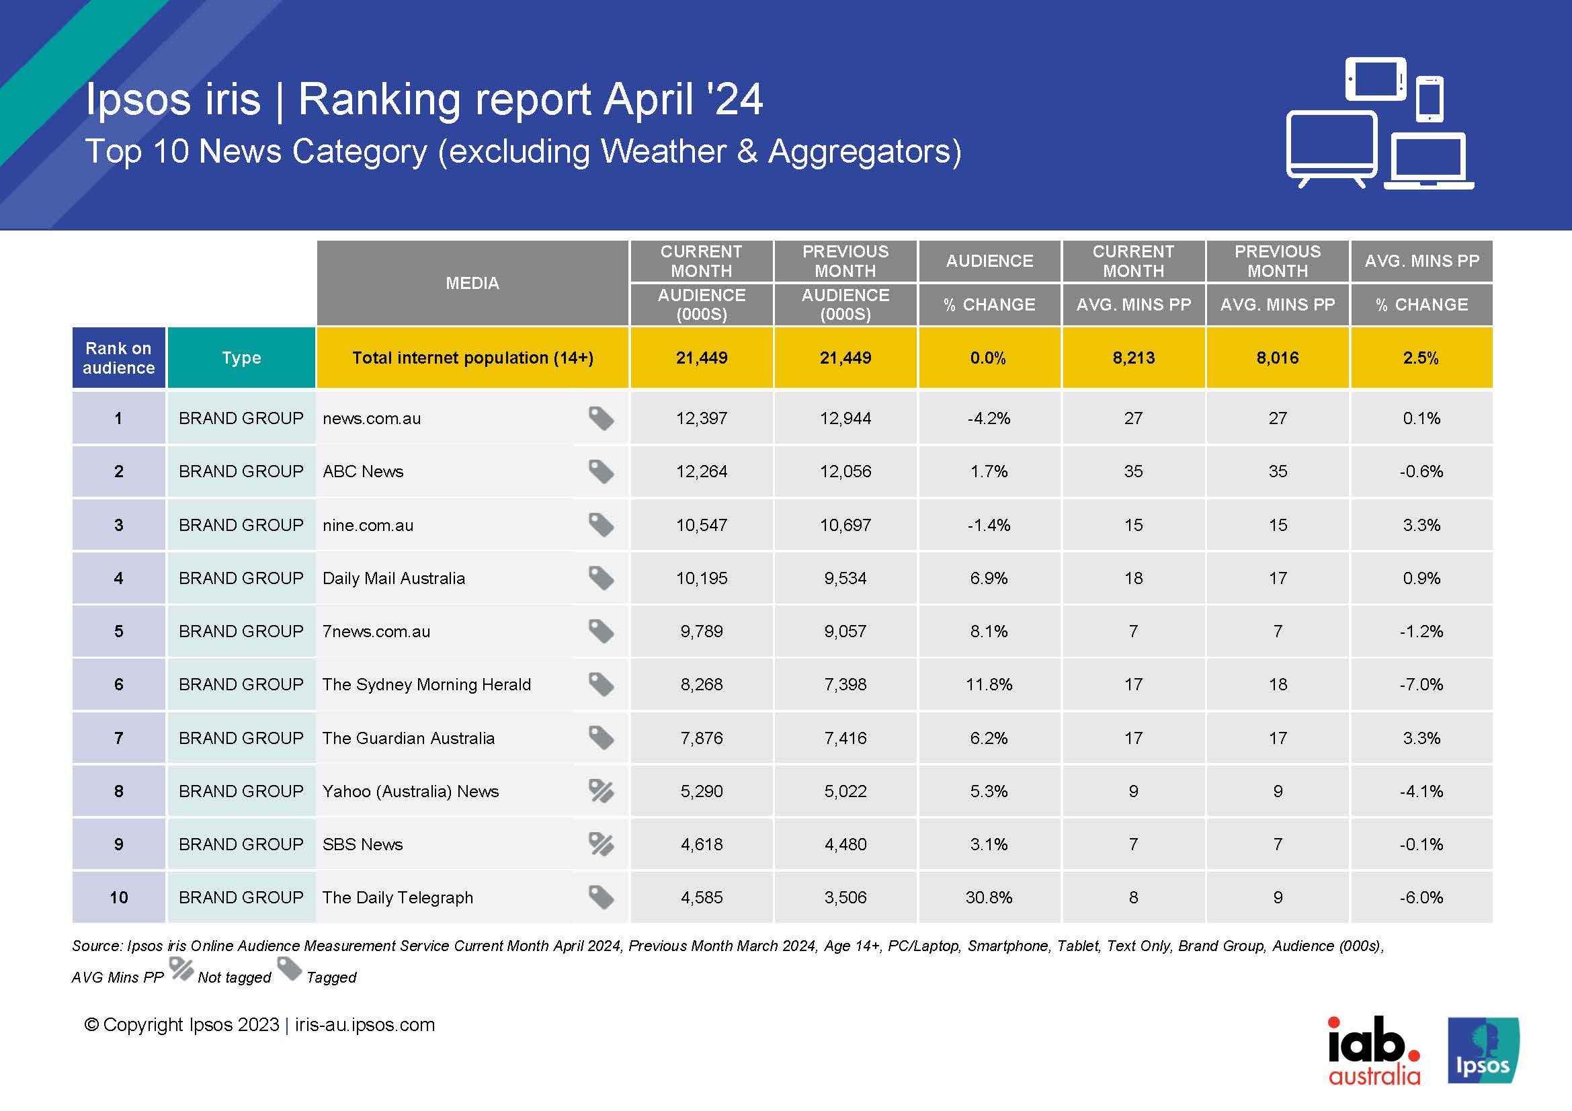The image size is (1572, 1111).
Task: Select the MEDIA column header
Action: click(472, 283)
